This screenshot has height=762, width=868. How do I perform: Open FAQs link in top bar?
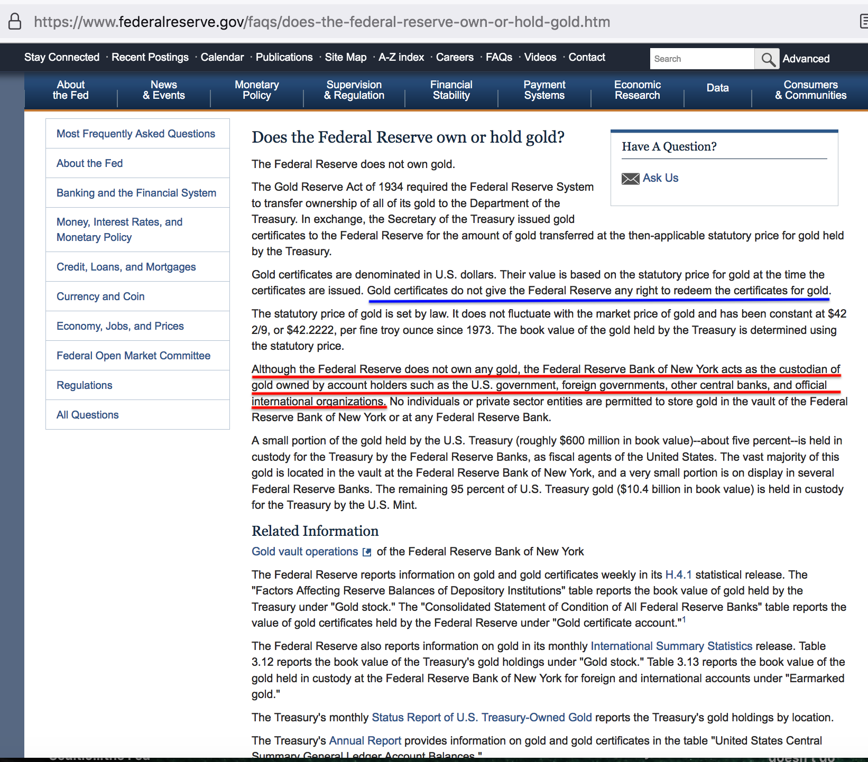coord(499,57)
